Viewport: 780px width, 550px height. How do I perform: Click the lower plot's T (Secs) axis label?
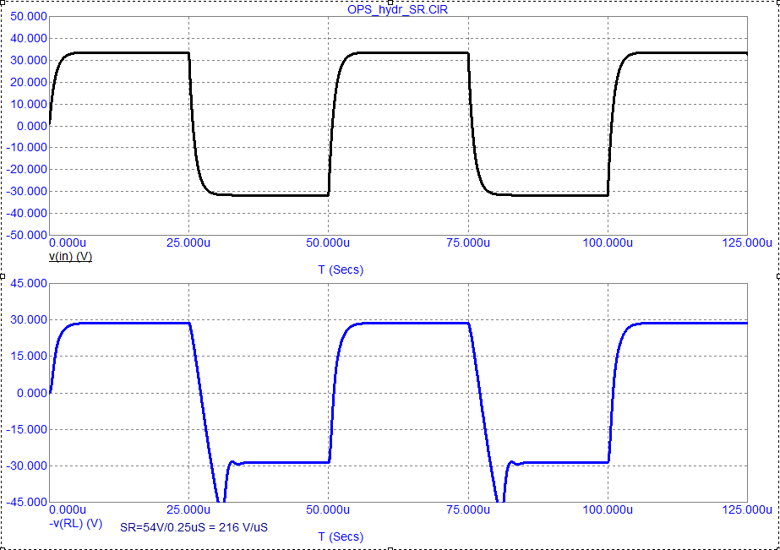pos(341,536)
